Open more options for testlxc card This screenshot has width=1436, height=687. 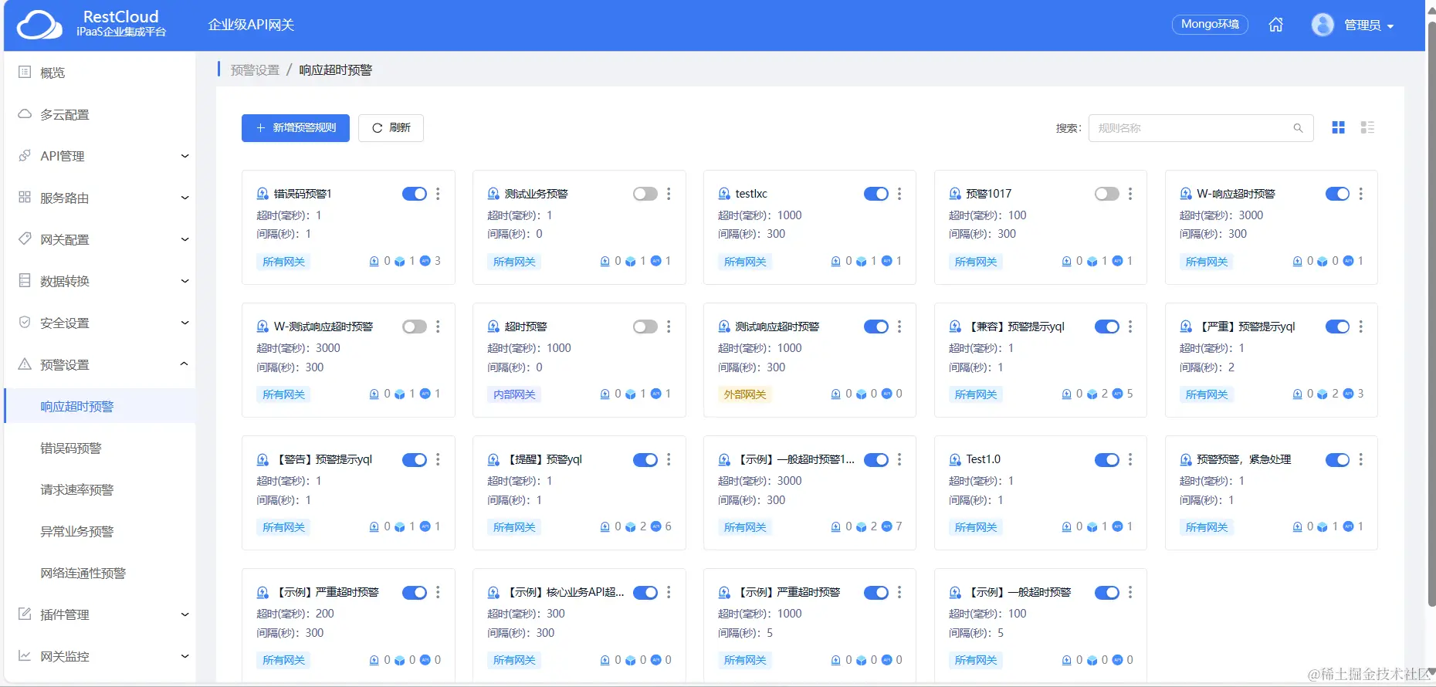pos(899,194)
